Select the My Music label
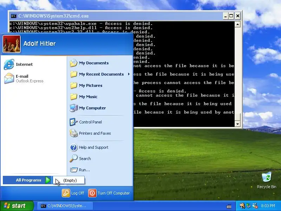This screenshot has height=211, width=281. [88, 97]
